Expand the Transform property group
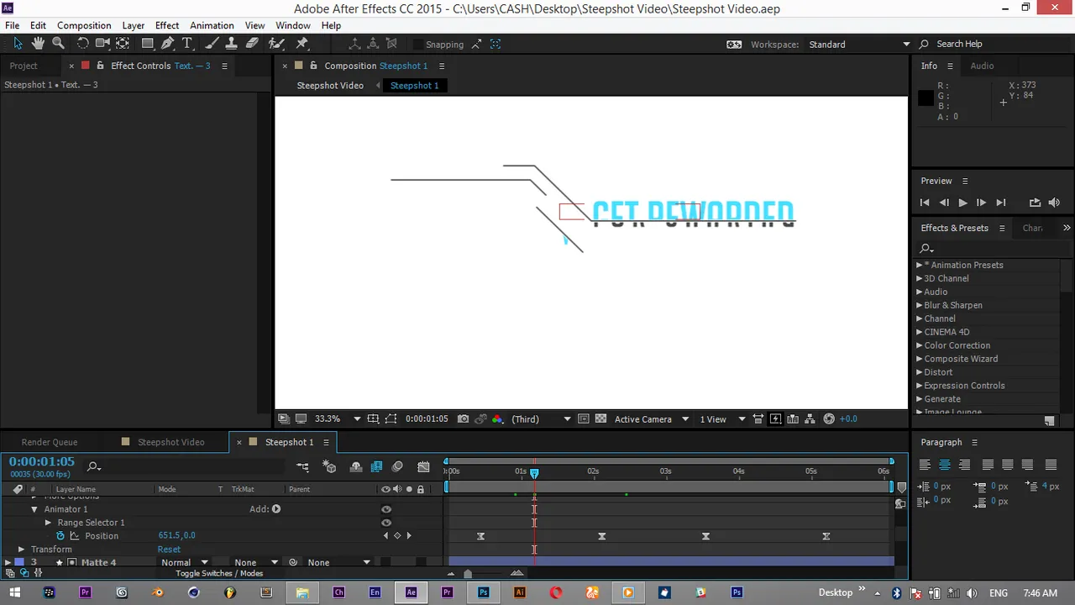Image resolution: width=1075 pixels, height=605 pixels. [21, 550]
